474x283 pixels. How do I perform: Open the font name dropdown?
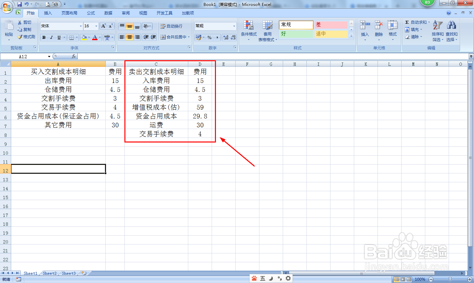click(80, 26)
